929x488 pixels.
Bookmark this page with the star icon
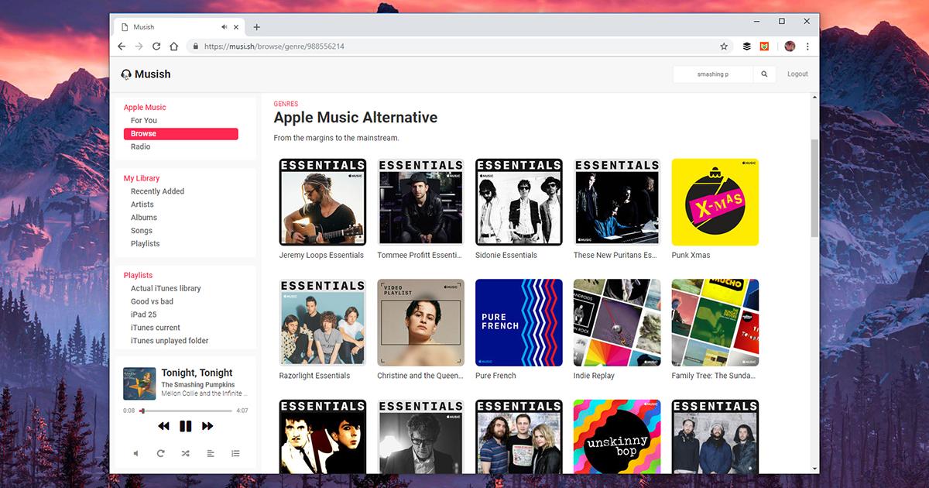coord(724,46)
